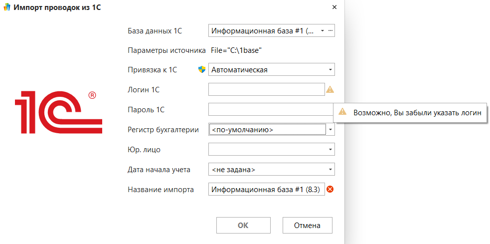490x244 pixels.
Task: Open the Юр. лицо dropdown list
Action: [330, 149]
